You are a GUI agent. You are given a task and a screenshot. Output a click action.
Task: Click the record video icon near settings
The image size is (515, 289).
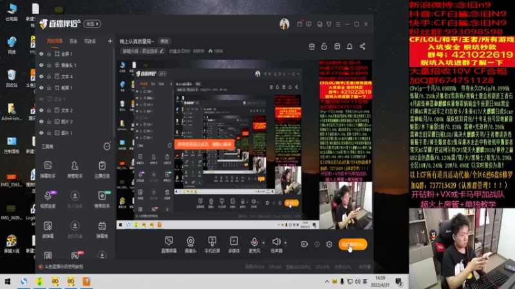[x=304, y=244]
